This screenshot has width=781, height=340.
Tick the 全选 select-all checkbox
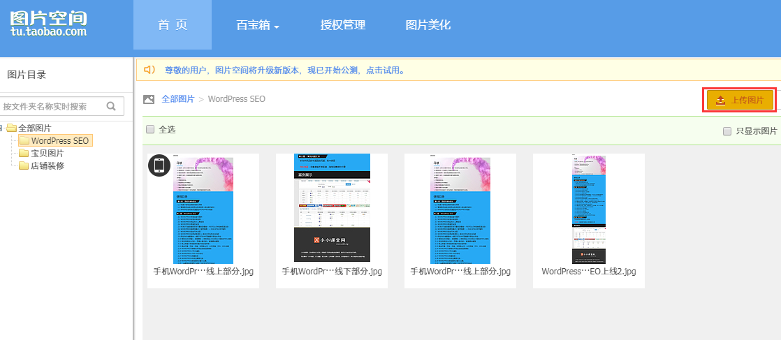(150, 130)
